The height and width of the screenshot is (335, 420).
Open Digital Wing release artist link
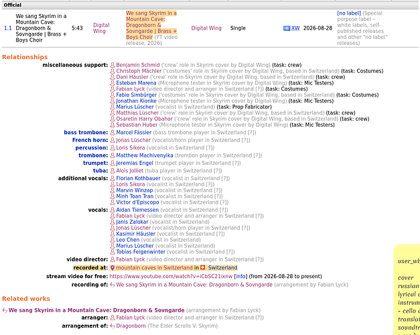click(206, 28)
